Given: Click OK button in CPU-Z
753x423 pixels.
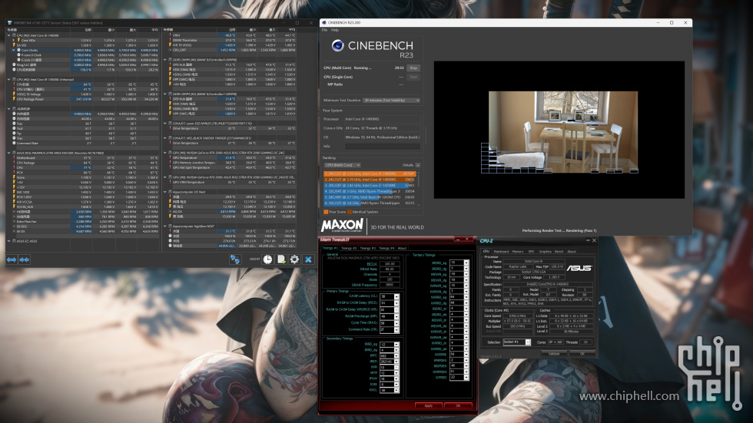Looking at the screenshot, I should coord(582,353).
